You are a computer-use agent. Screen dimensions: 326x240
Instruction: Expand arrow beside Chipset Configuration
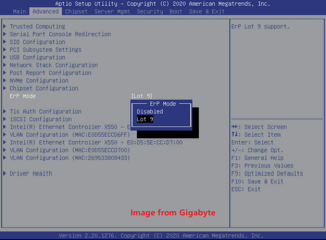coord(5,88)
